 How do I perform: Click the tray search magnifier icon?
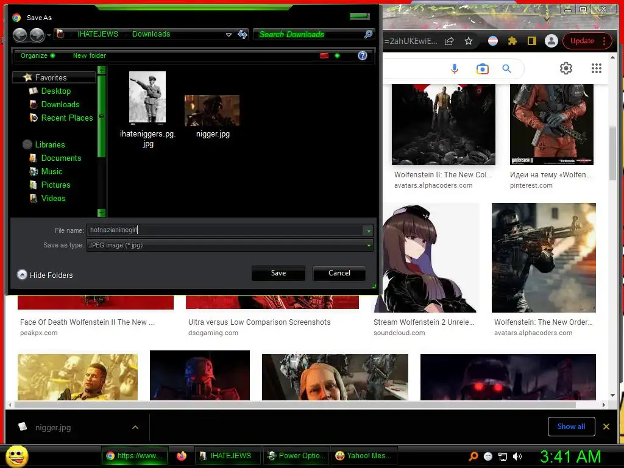[473, 456]
